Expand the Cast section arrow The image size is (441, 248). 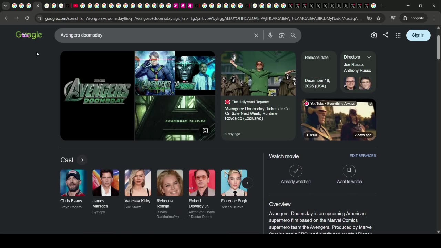pyautogui.click(x=82, y=160)
